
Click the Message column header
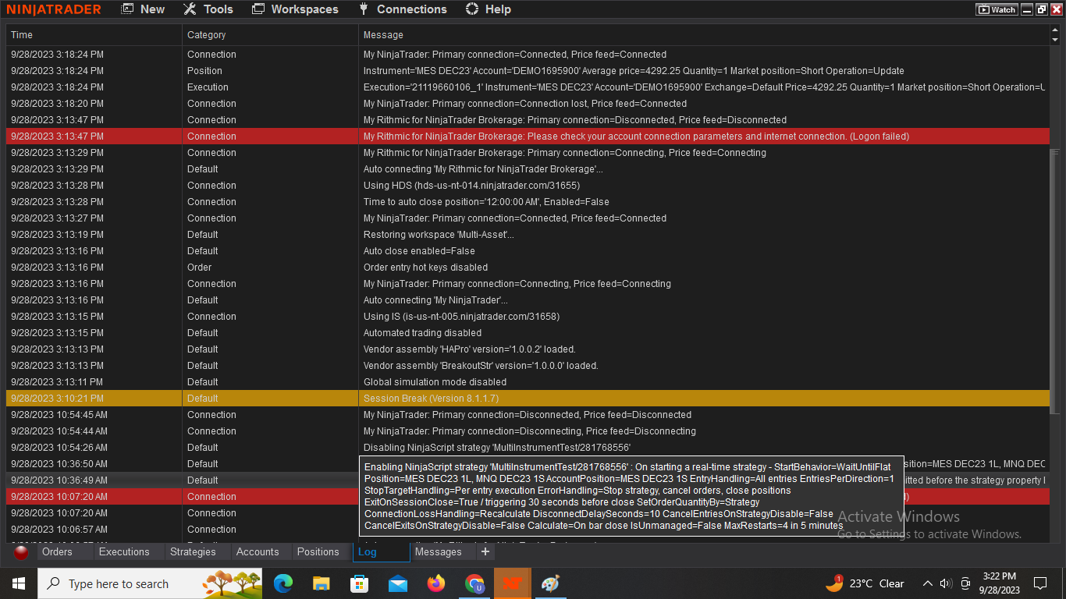point(704,35)
